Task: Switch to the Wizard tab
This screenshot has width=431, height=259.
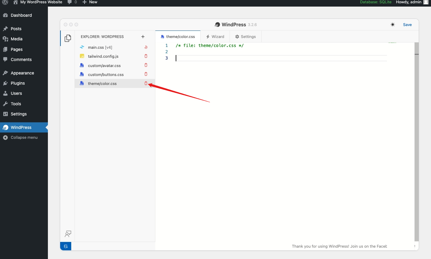Action: coord(215,36)
